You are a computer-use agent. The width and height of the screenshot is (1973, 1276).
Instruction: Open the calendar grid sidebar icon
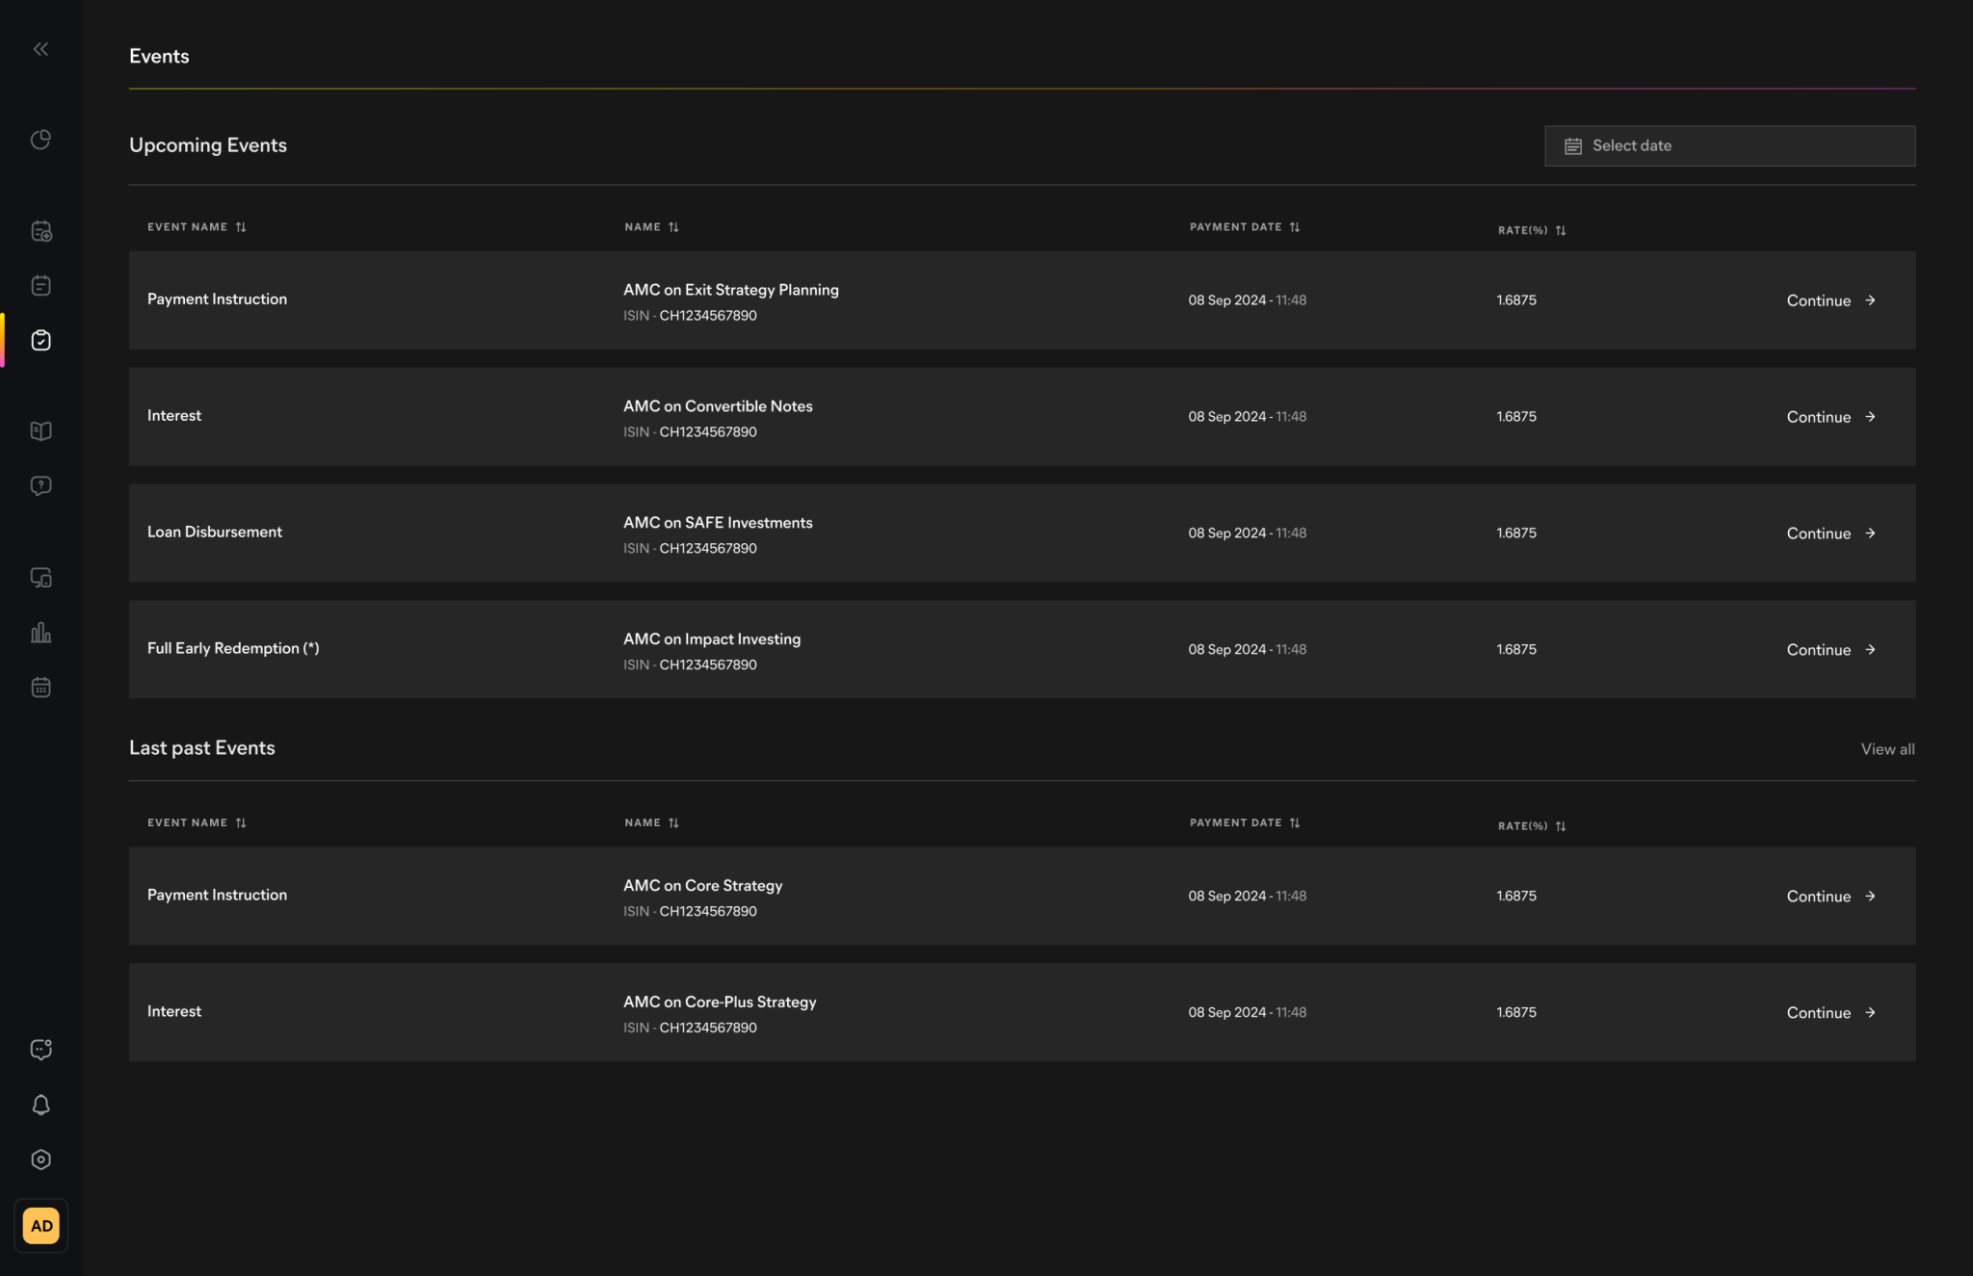(x=40, y=687)
